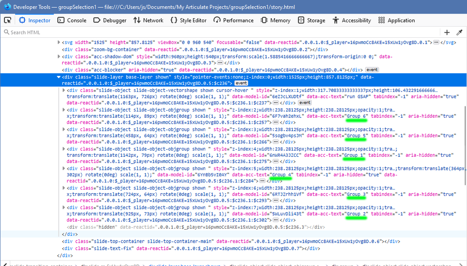Screen dimensions: 467x266
Task: Switch to the Inspector tab
Action: point(35,20)
